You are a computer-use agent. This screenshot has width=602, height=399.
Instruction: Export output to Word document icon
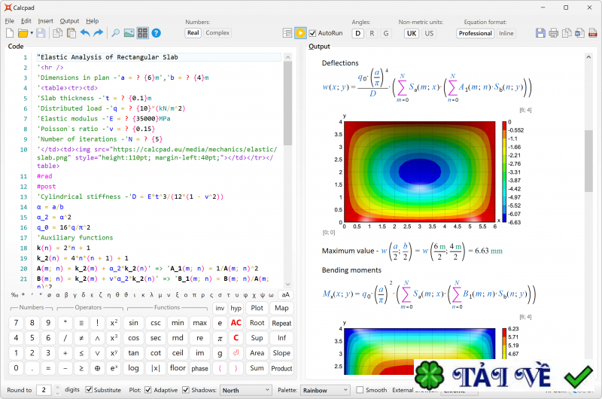[579, 33]
